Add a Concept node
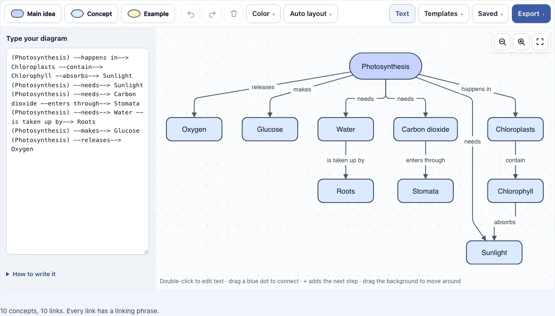 [x=91, y=14]
